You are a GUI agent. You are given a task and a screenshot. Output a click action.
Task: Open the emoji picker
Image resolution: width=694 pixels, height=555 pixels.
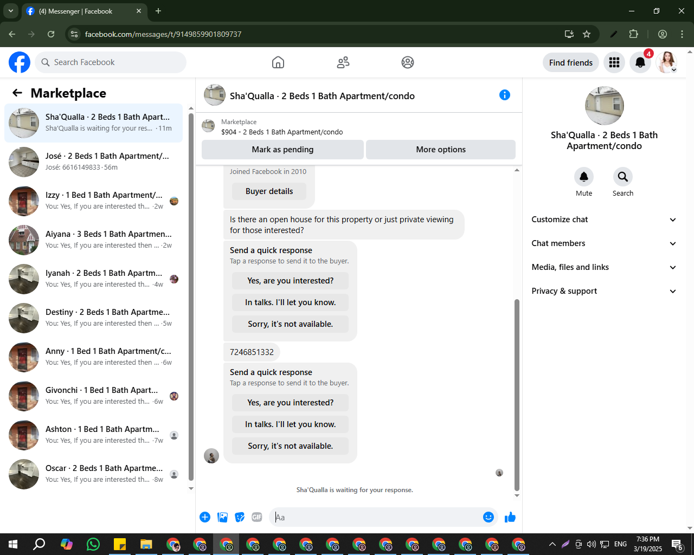pos(489,517)
